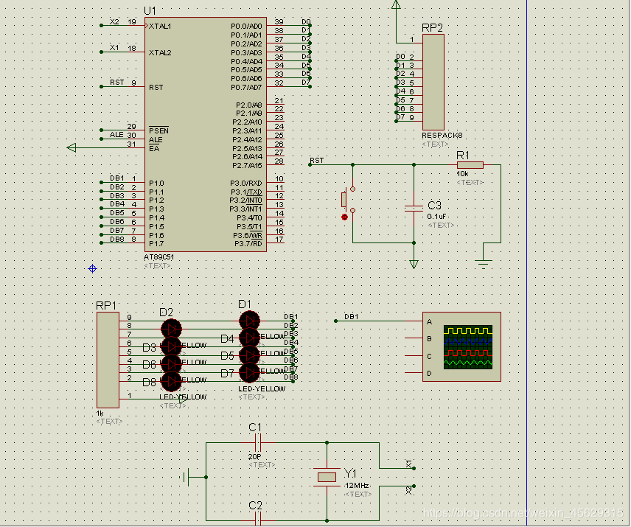
Task: Select the AT89C51 microcontroller U1 body
Action: (x=205, y=134)
